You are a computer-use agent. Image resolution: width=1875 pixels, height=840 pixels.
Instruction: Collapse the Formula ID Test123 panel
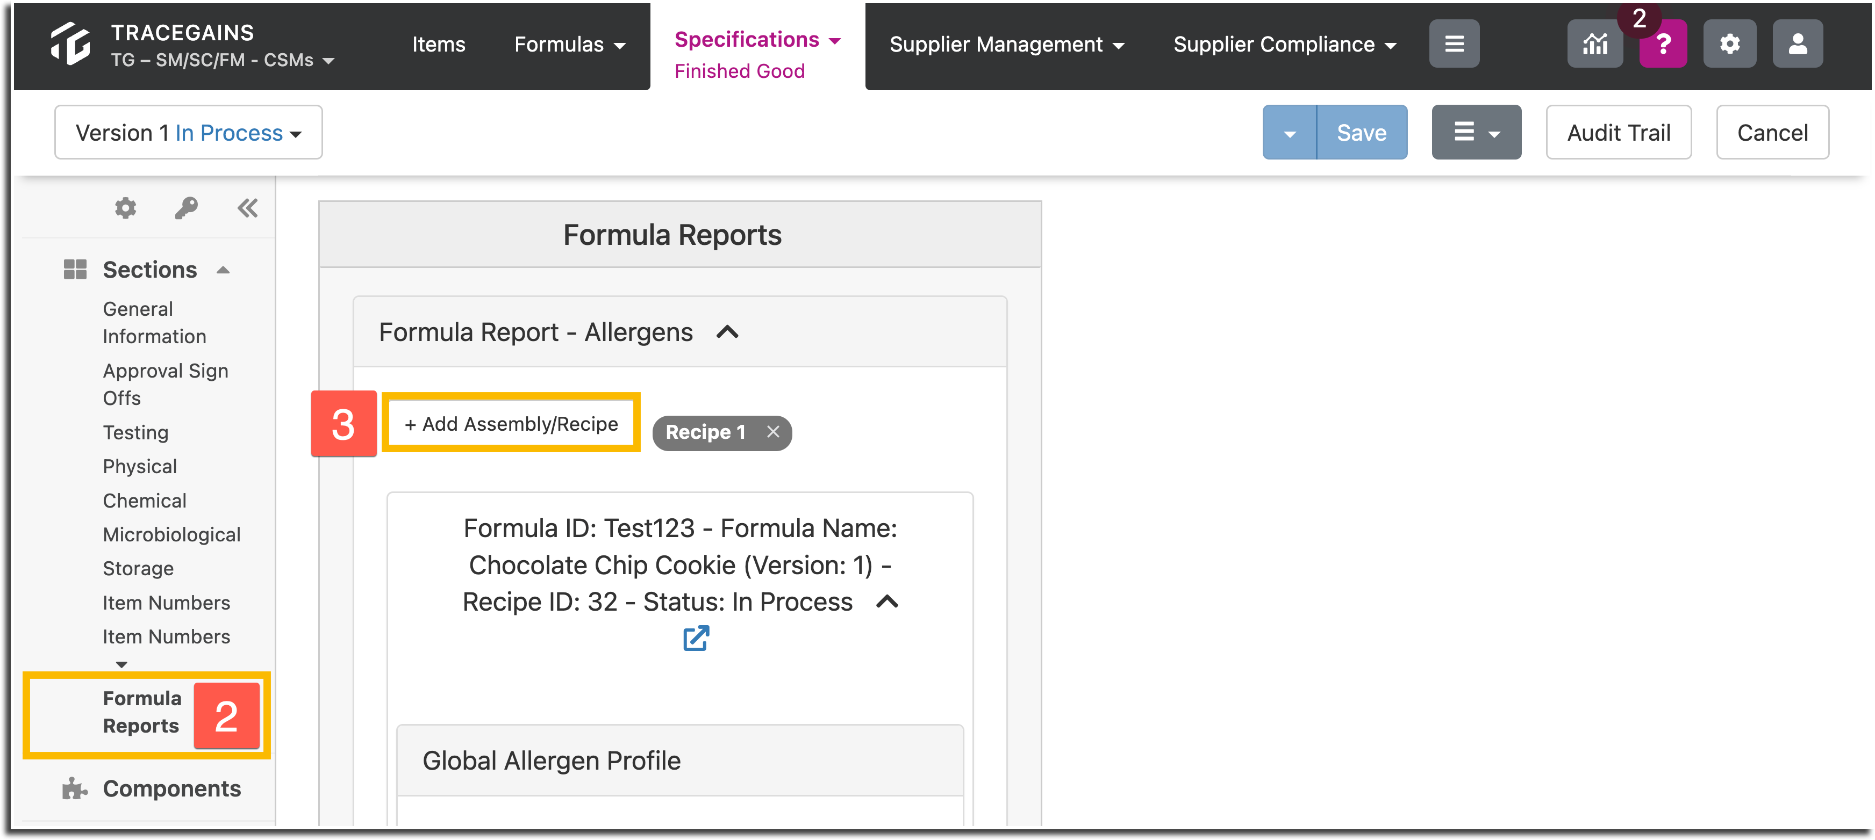coord(886,602)
